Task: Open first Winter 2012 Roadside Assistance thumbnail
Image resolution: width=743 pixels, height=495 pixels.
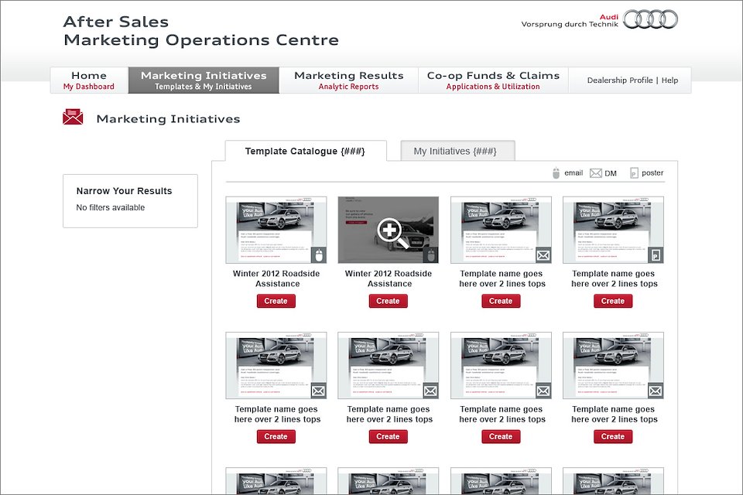Action: click(276, 230)
